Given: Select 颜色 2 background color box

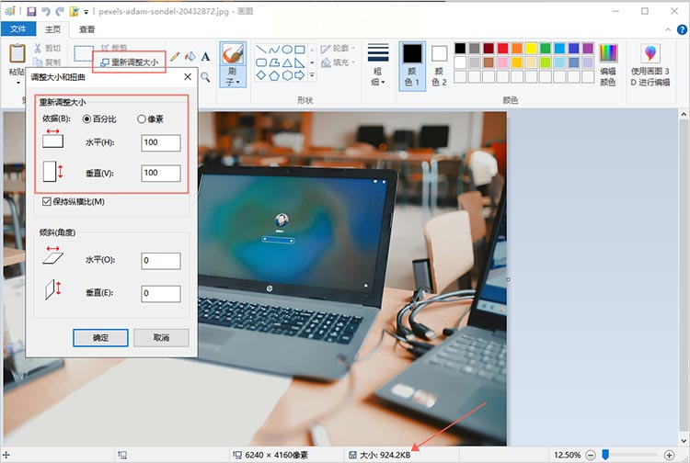Looking at the screenshot, I should tap(439, 65).
